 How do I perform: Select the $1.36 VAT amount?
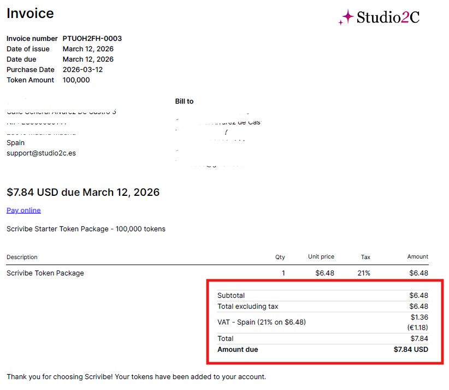click(x=419, y=317)
